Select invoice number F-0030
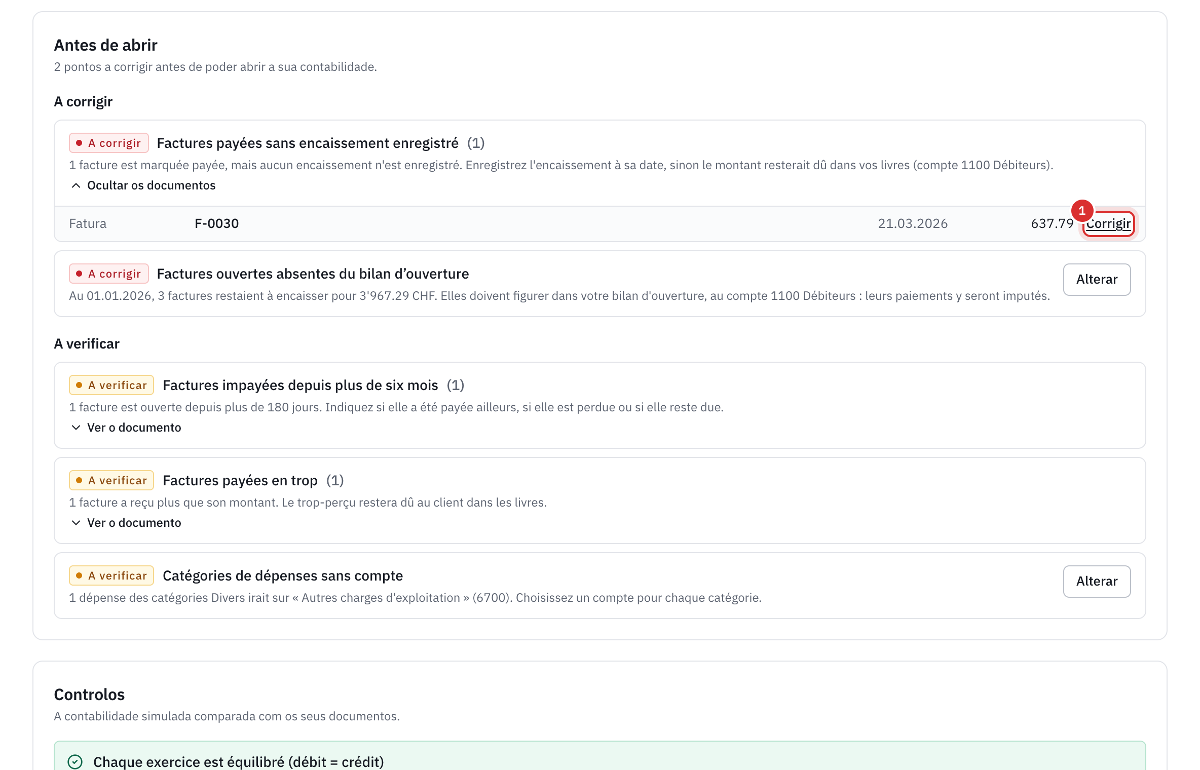Screen dimensions: 1200x770 (x=216, y=223)
